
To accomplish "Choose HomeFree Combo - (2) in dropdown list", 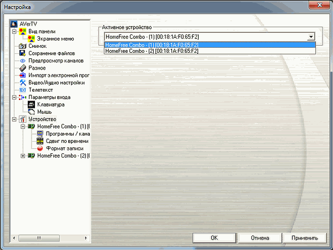I will tap(210, 51).
